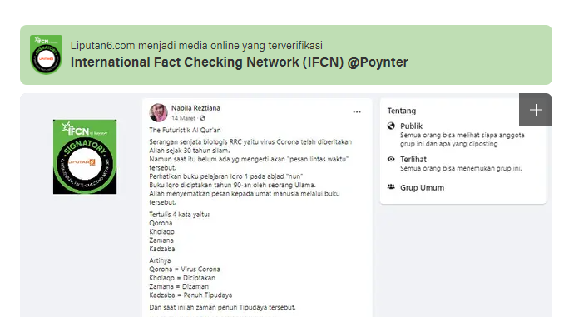
Task: Click Nabila Reztiana's profile picture
Action: pyautogui.click(x=158, y=112)
